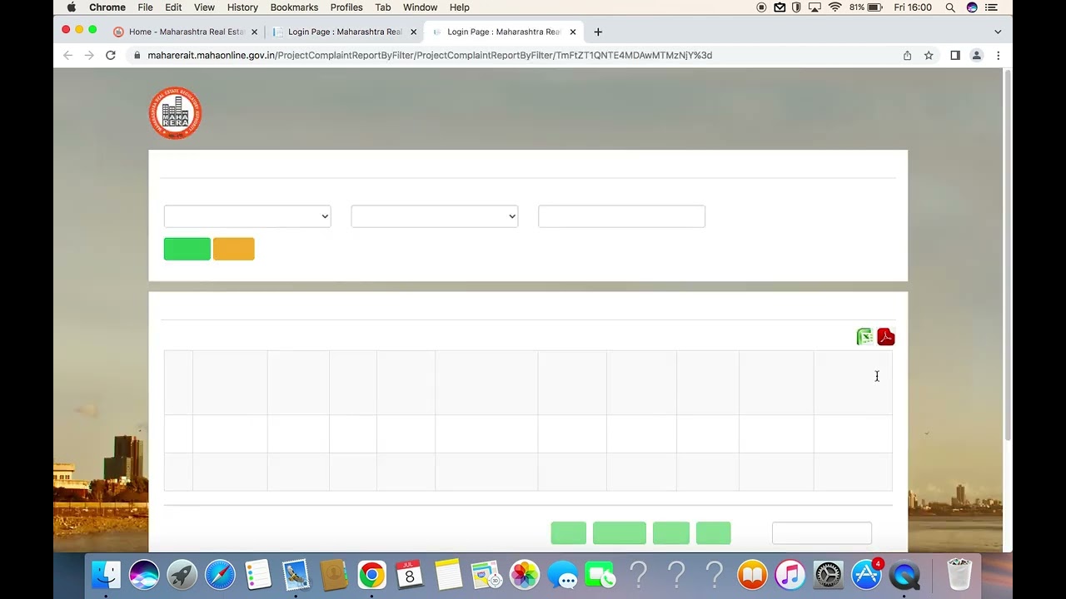This screenshot has height=599, width=1066.
Task: Open Music app in dock
Action: [x=790, y=575]
